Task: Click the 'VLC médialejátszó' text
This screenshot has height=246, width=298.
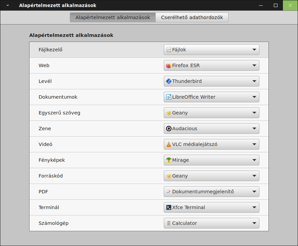Action: pyautogui.click(x=195, y=145)
